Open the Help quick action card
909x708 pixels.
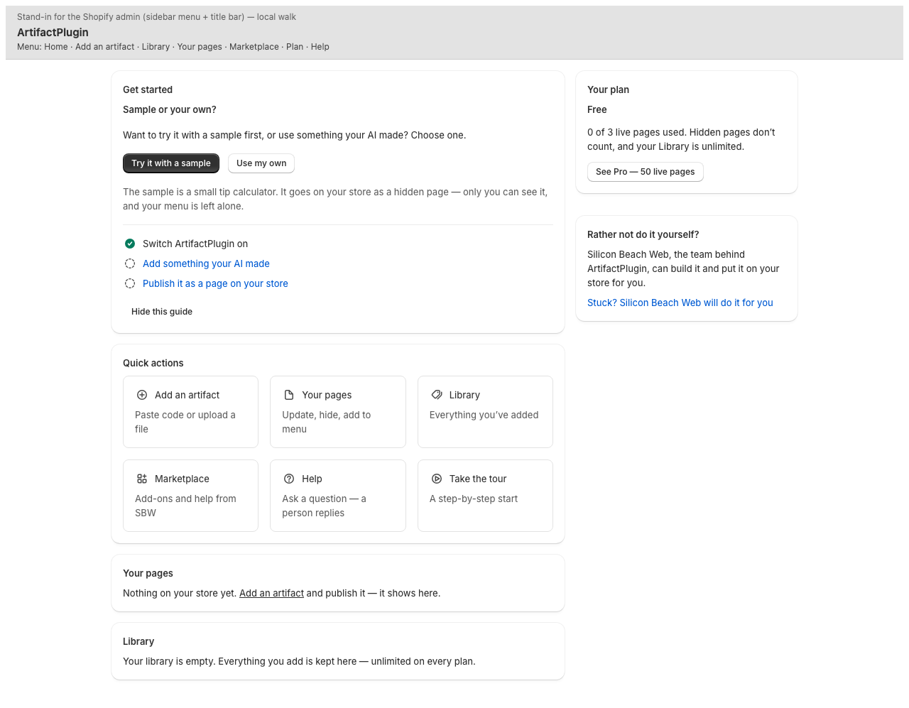[338, 496]
